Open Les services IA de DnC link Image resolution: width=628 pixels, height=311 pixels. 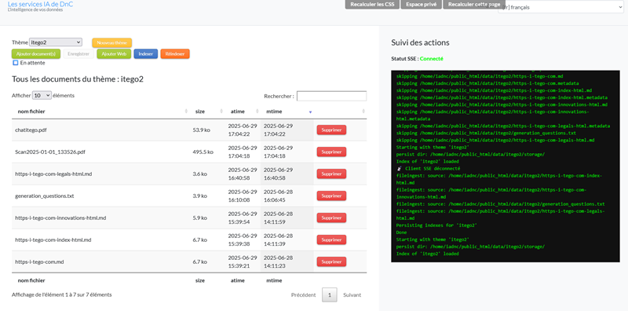[41, 4]
